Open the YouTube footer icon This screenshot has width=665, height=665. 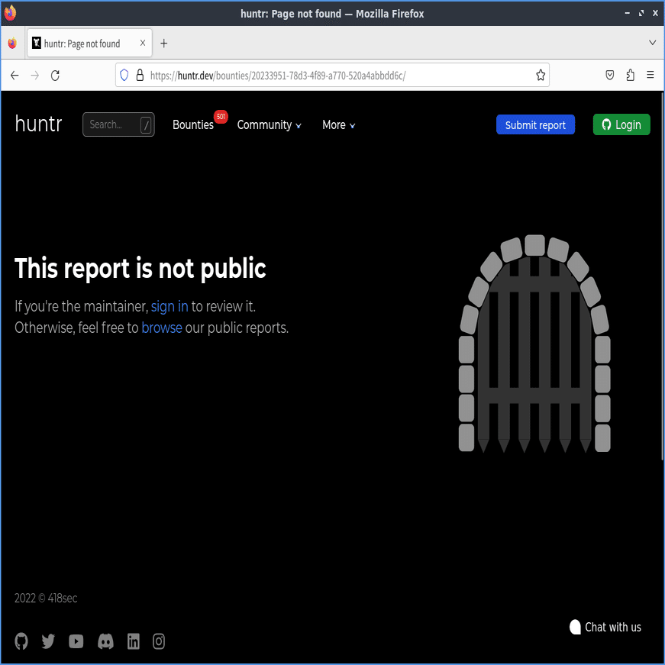[76, 641]
